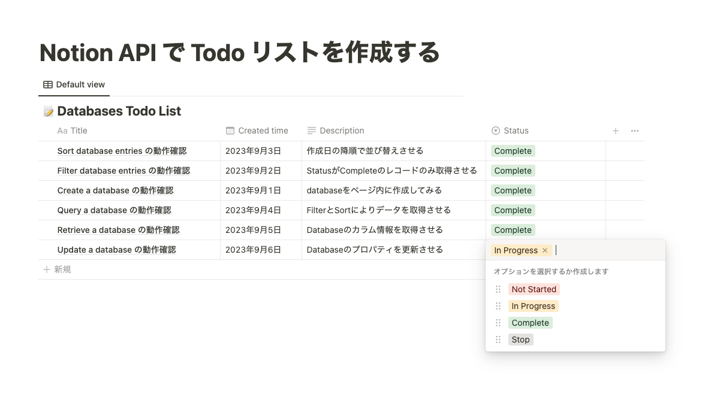The image size is (702, 409).
Task: Click the drag handle beside In Progress option
Action: point(498,306)
